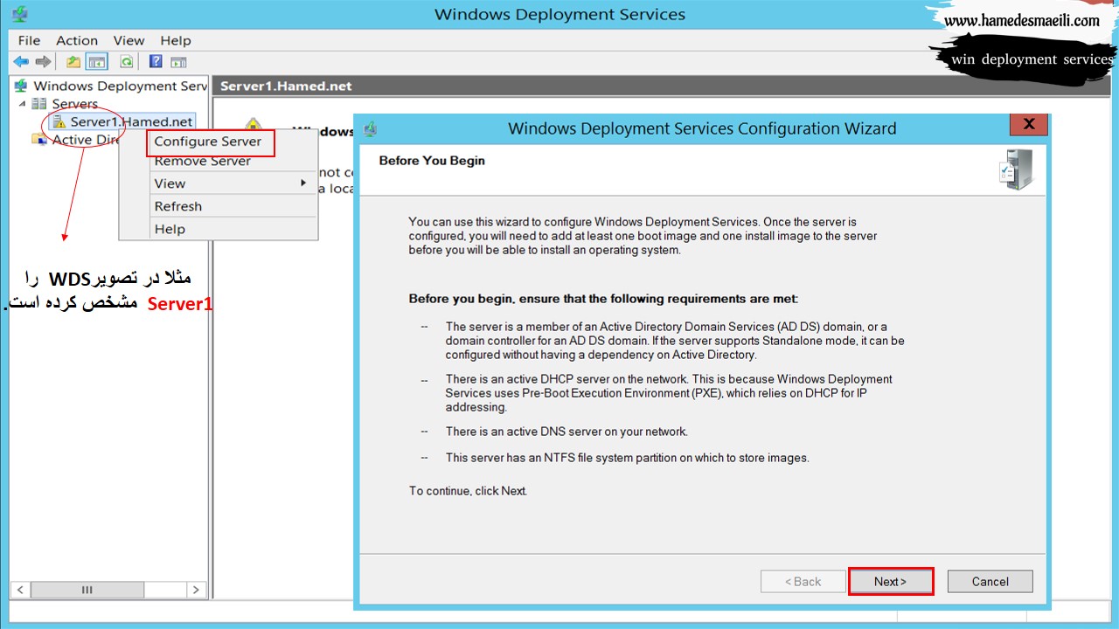Click the tree pane horizontal scrollbar thumb
This screenshot has width=1119, height=629.
[x=87, y=590]
